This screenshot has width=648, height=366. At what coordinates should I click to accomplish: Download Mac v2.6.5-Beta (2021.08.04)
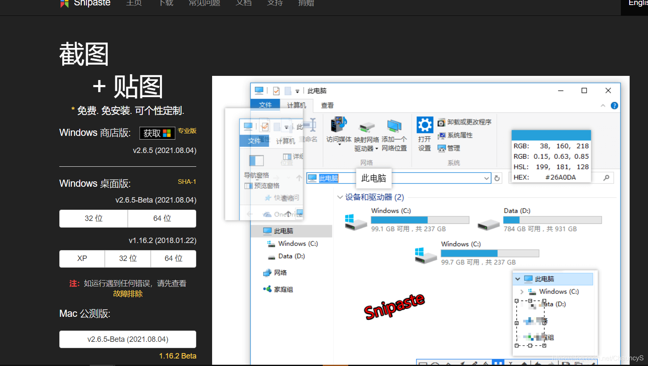pyautogui.click(x=128, y=339)
